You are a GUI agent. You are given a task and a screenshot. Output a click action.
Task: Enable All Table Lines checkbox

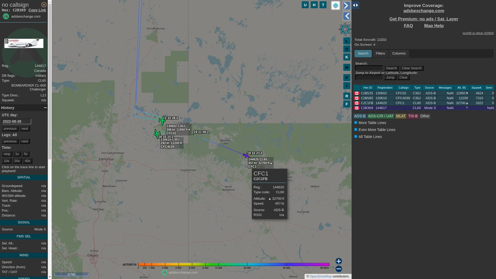356,136
